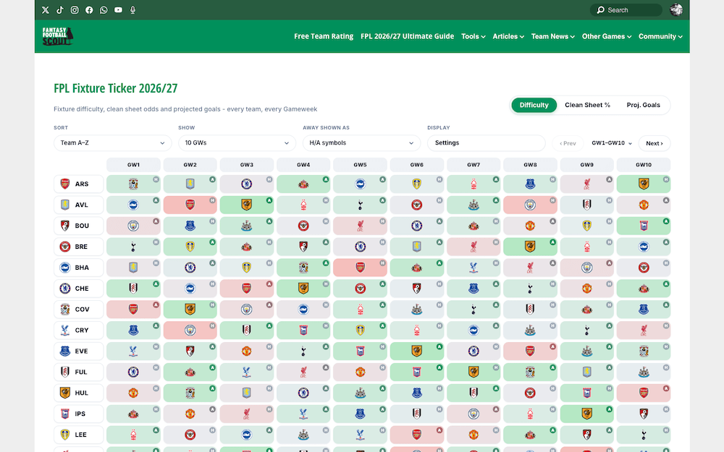724x452 pixels.
Task: Click the FPL Fixture Ticker 2026/27 heading
Action: tap(115, 88)
